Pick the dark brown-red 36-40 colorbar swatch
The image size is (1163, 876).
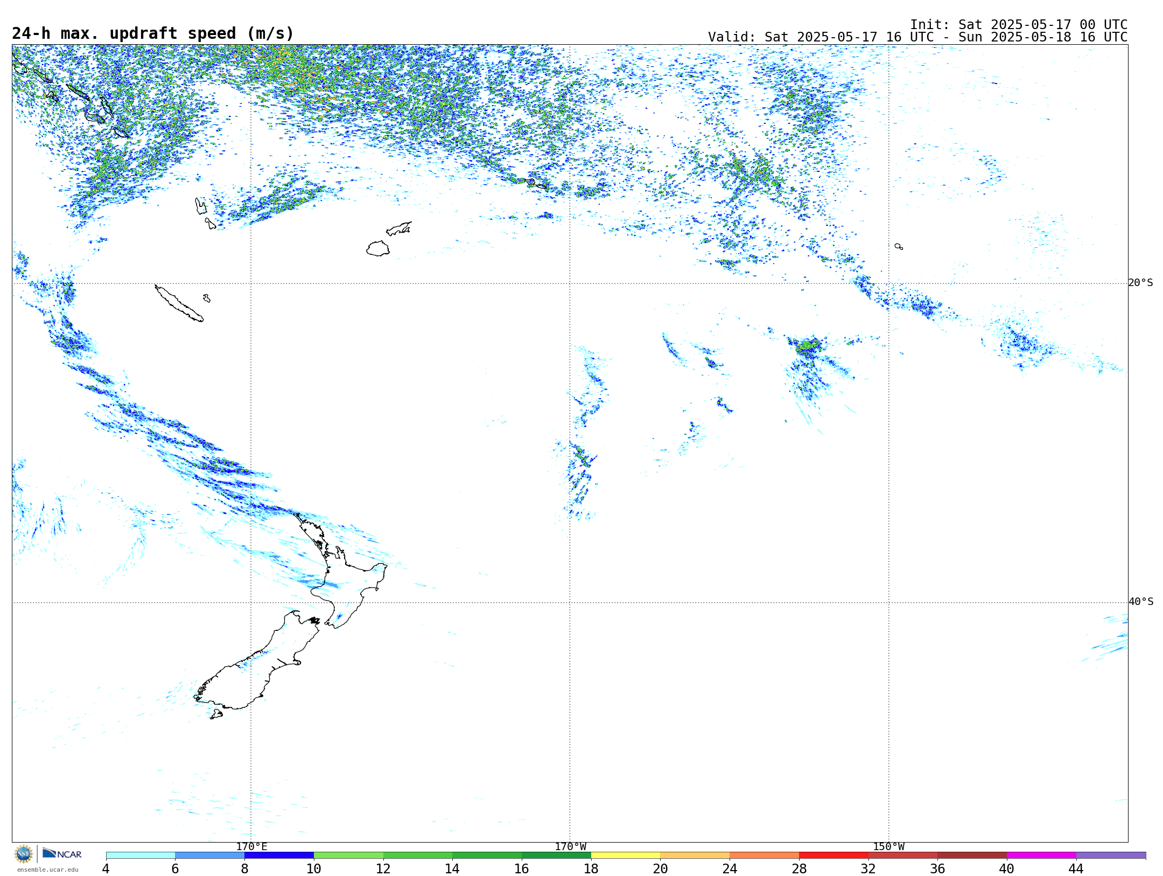972,855
